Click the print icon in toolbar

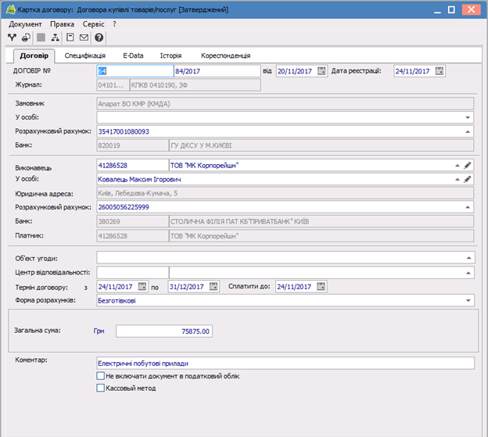tap(26, 38)
